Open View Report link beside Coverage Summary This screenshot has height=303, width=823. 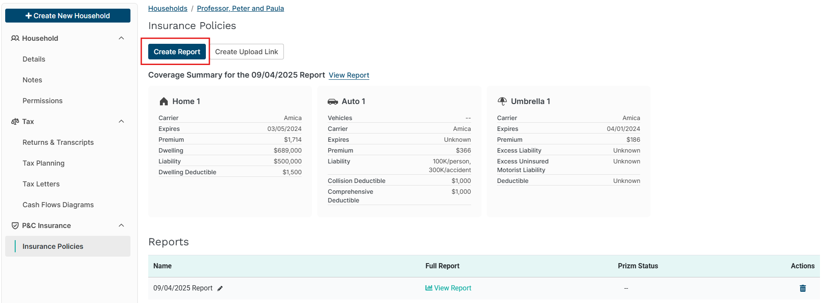point(349,75)
